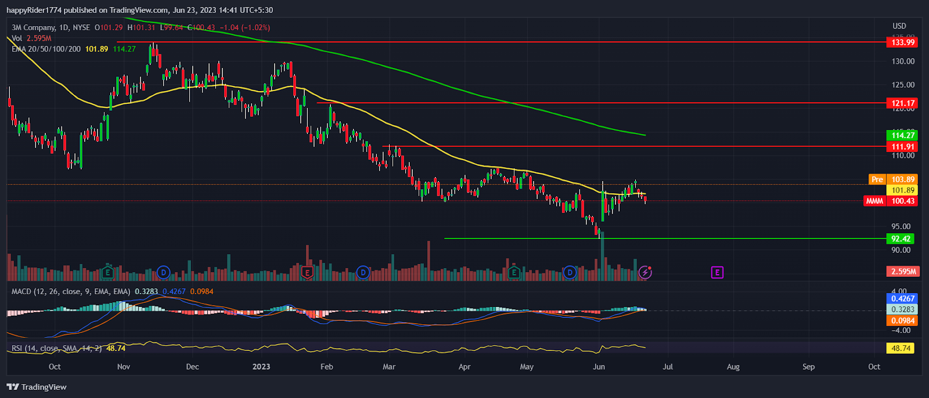The height and width of the screenshot is (398, 929).
Task: Click the purple lightning news marker in June
Action: pos(645,272)
